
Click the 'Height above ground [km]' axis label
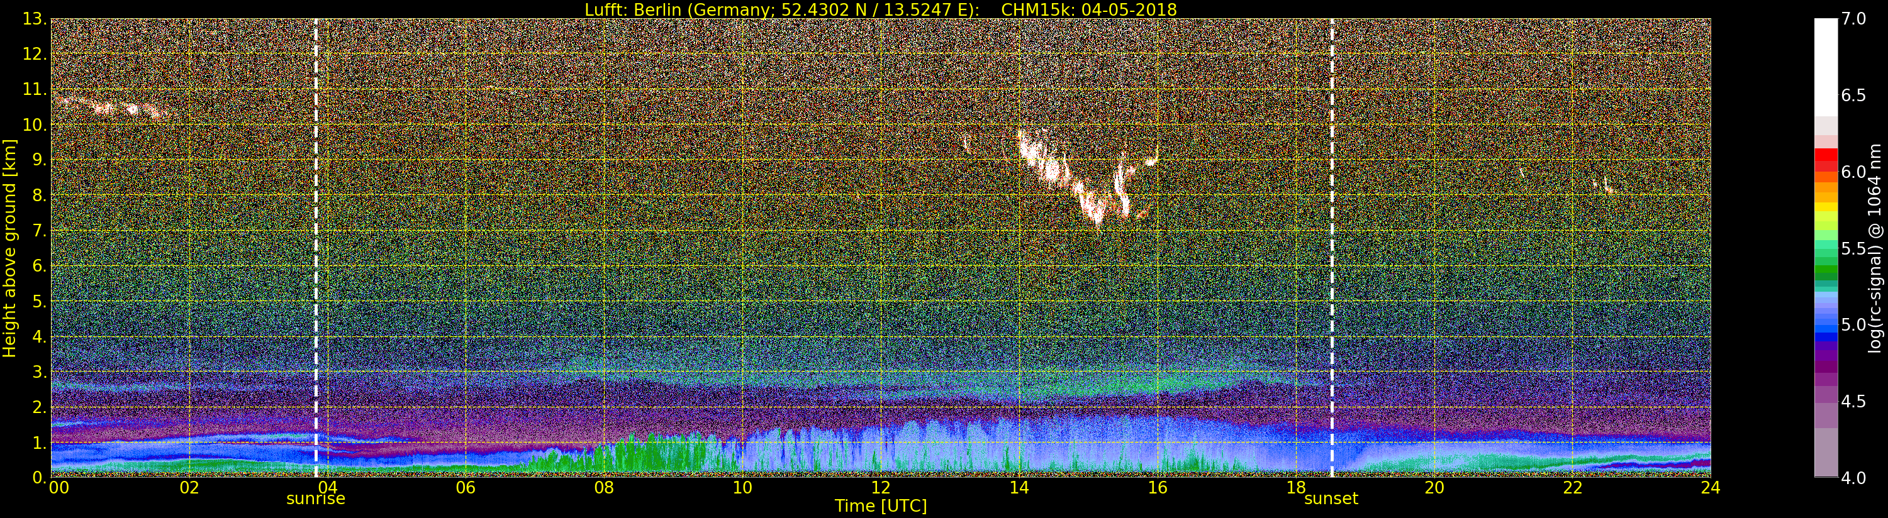[x=9, y=247]
